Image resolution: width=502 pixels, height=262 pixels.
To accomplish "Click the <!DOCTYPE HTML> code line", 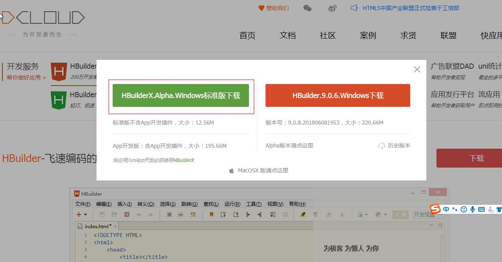I will pos(118,235).
